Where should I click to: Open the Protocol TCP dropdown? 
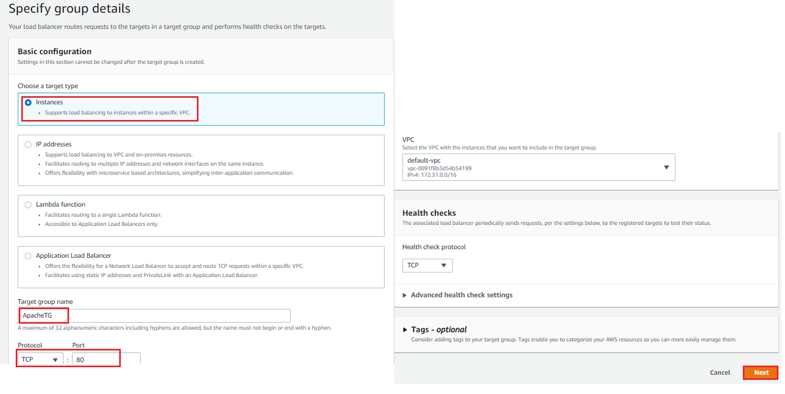coord(40,359)
